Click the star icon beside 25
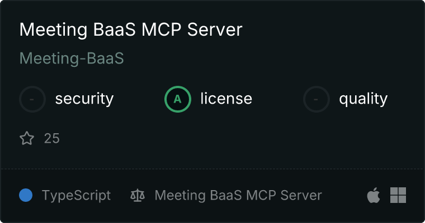Screen dimensions: 425x223 pyautogui.click(x=27, y=138)
